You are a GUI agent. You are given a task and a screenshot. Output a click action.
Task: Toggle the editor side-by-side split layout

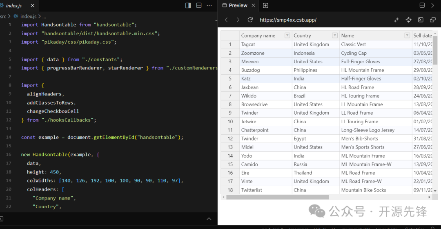tap(188, 5)
